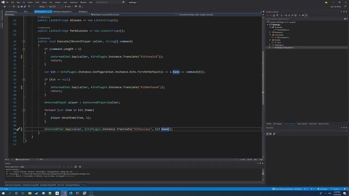The image size is (349, 196).
Task: Click the navigate backward toolbar icon
Action: click(x=4, y=7)
